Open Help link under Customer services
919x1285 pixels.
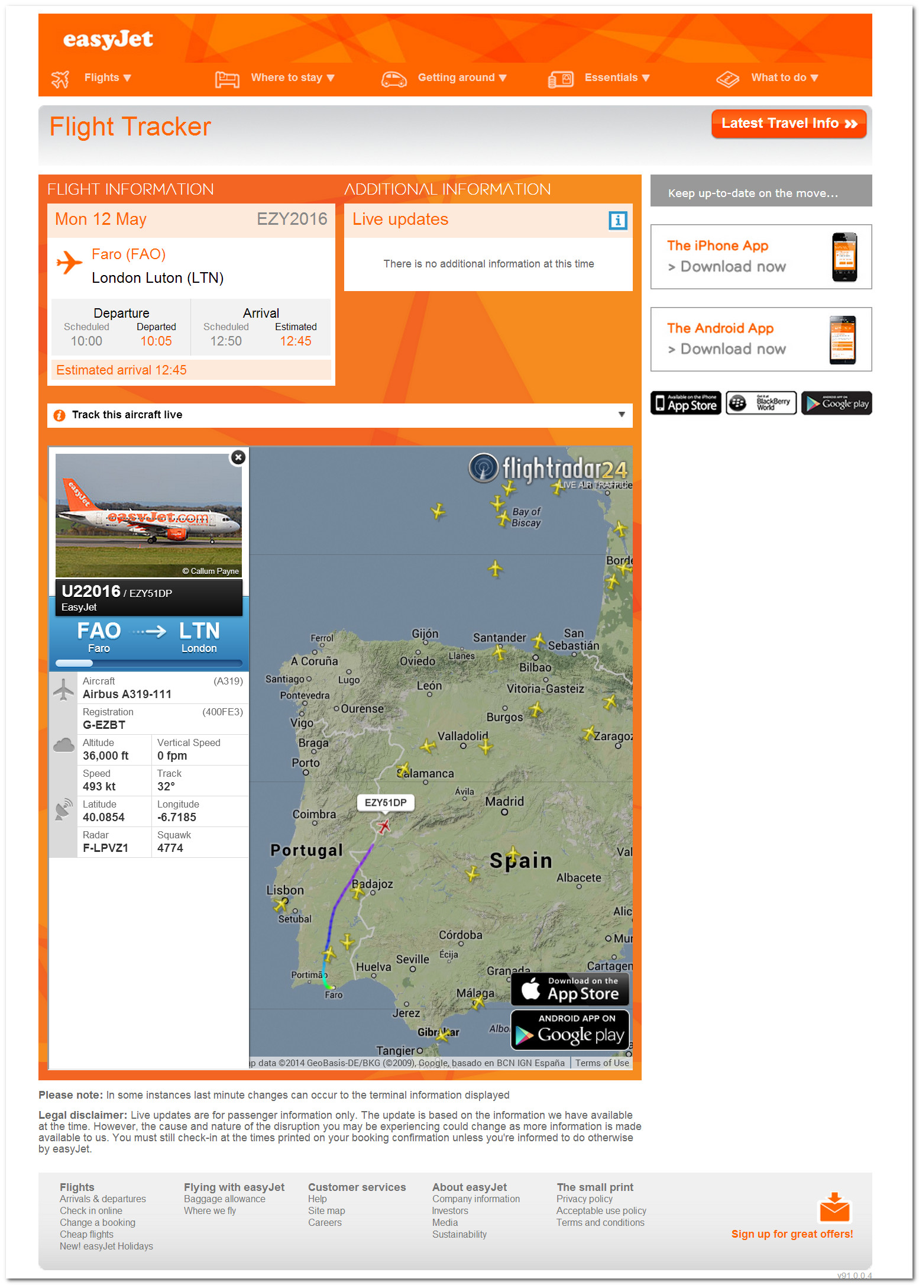(318, 1199)
